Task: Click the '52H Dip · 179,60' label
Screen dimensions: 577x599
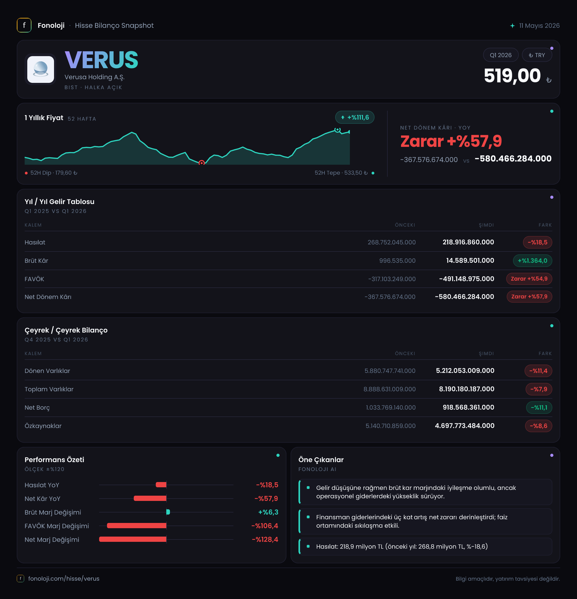Action: [x=54, y=173]
